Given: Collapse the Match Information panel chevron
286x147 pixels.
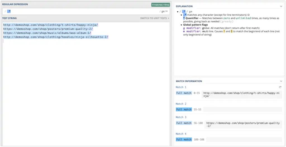Looking at the screenshot, I should [281, 81].
